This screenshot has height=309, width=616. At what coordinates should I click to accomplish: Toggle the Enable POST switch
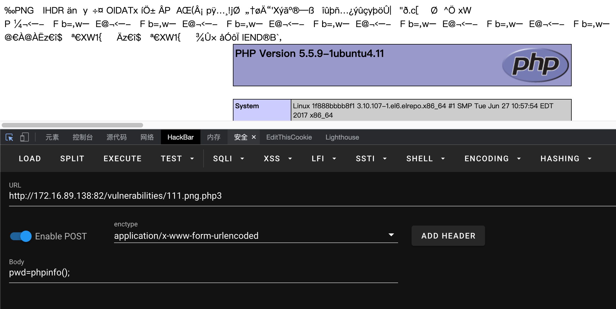pyautogui.click(x=21, y=236)
